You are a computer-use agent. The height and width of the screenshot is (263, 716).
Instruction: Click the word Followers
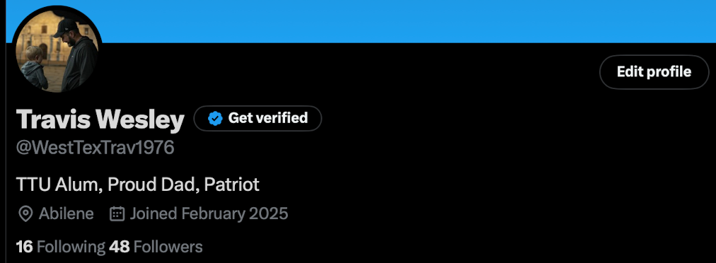pyautogui.click(x=168, y=247)
